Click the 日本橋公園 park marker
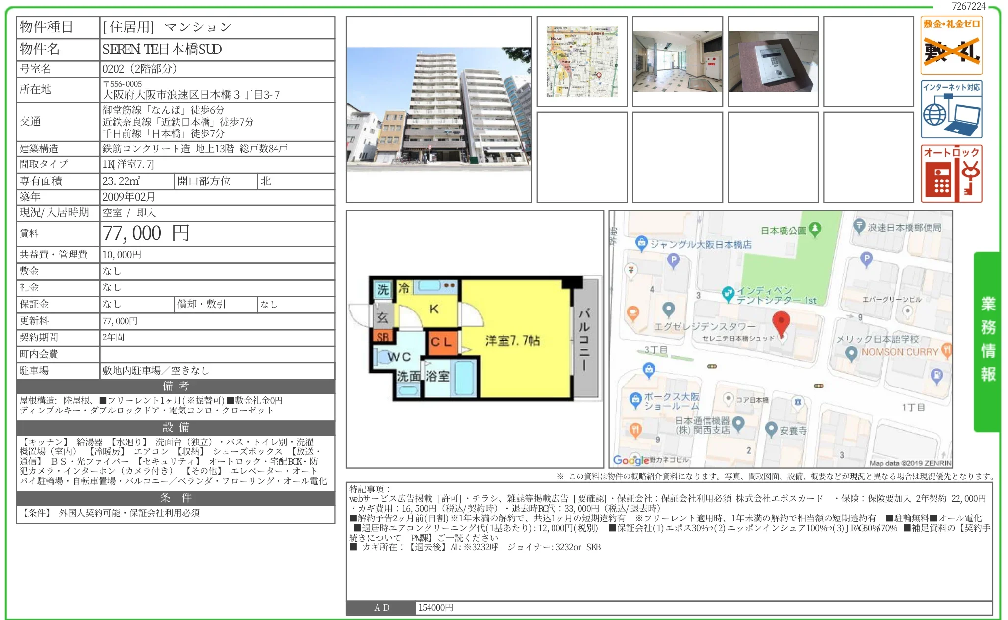This screenshot has width=1008, height=620. point(815,229)
